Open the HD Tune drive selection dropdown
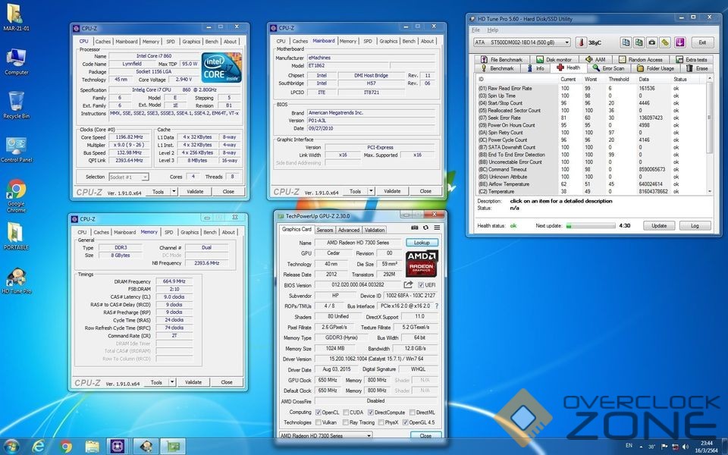 pyautogui.click(x=566, y=42)
